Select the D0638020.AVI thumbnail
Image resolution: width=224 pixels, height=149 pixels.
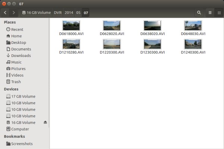coord(152,26)
